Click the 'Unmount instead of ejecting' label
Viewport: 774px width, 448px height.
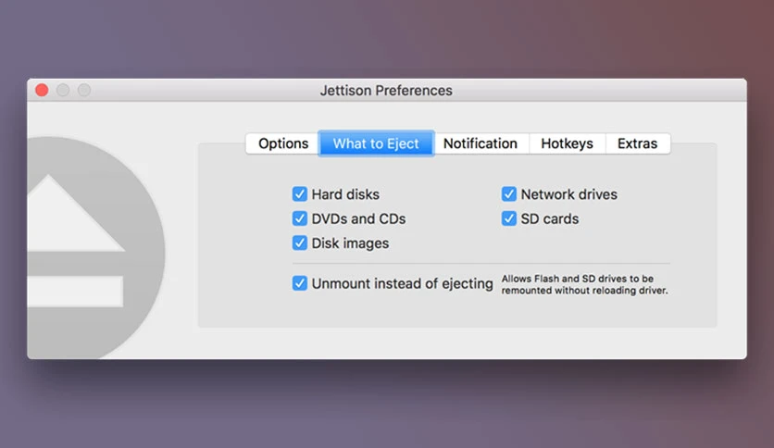[403, 283]
